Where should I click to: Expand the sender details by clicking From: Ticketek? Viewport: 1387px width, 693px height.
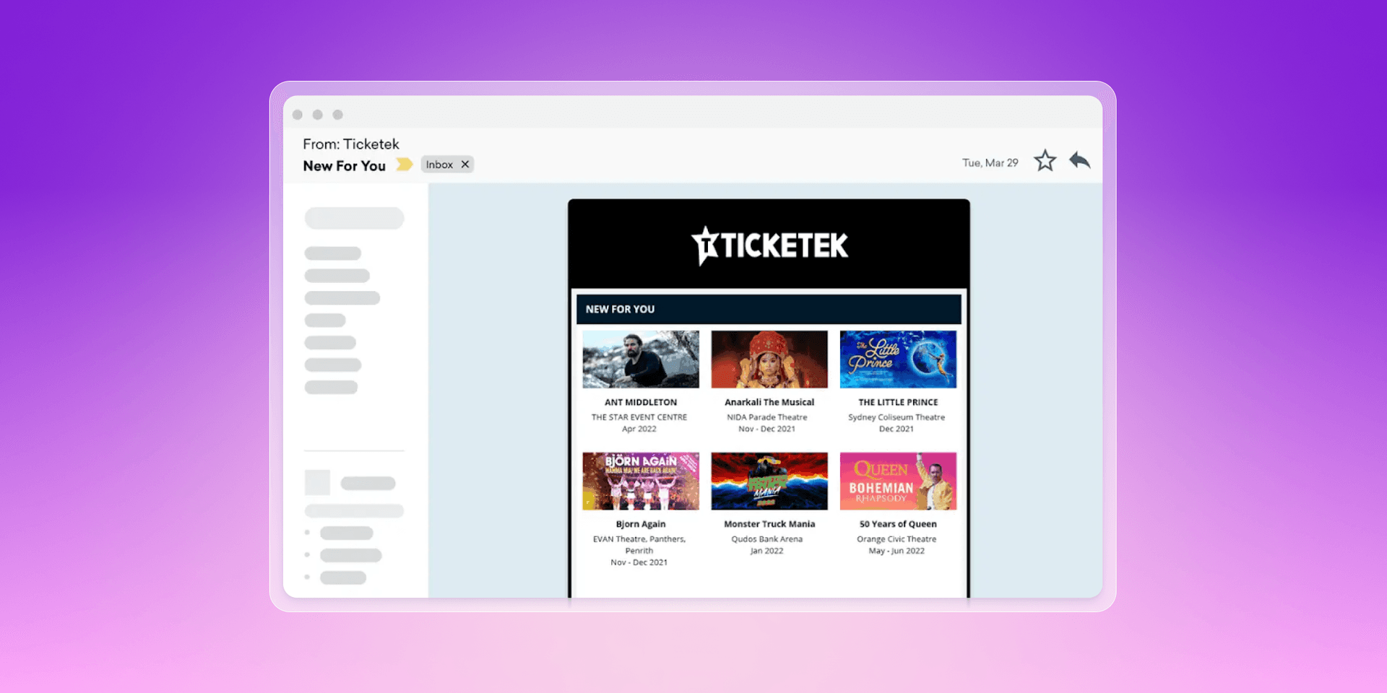click(x=351, y=144)
